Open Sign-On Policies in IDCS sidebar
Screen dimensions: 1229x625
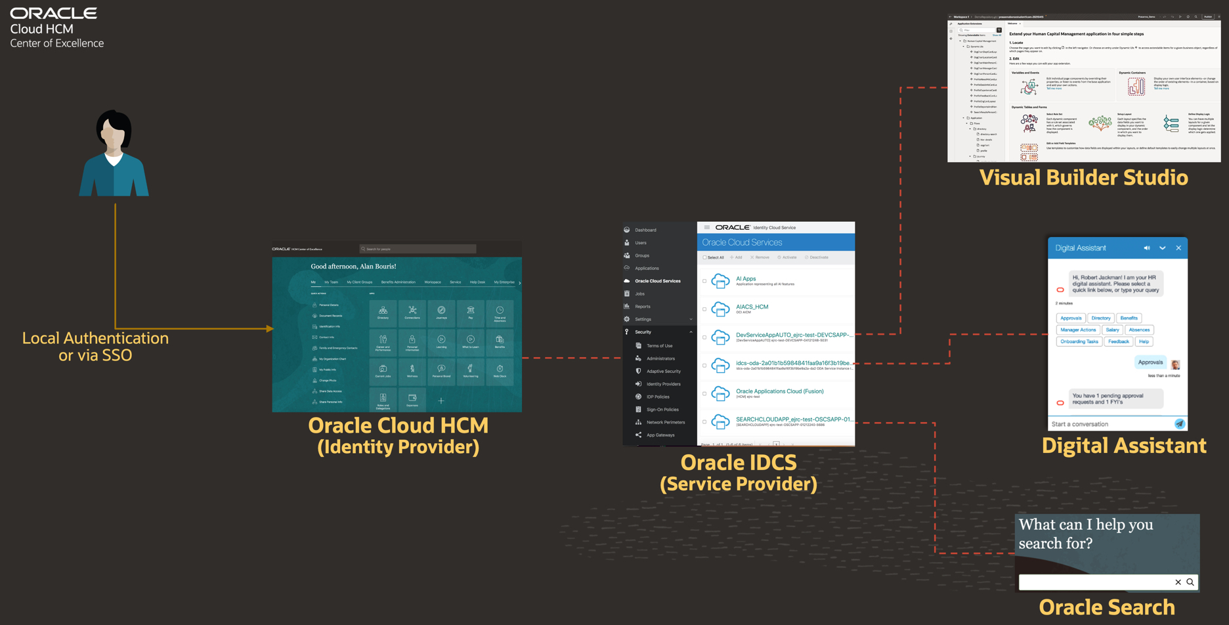pos(662,410)
